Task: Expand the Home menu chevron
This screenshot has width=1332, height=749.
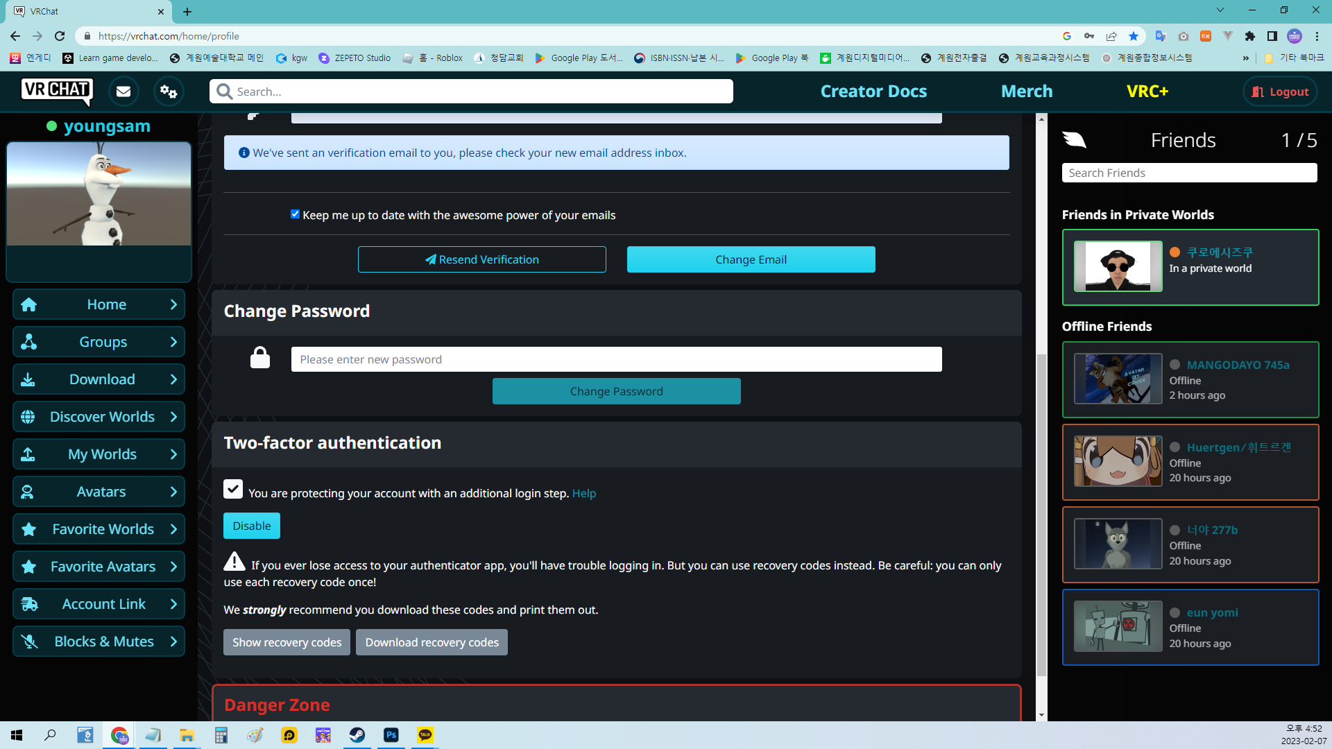Action: pyautogui.click(x=173, y=304)
